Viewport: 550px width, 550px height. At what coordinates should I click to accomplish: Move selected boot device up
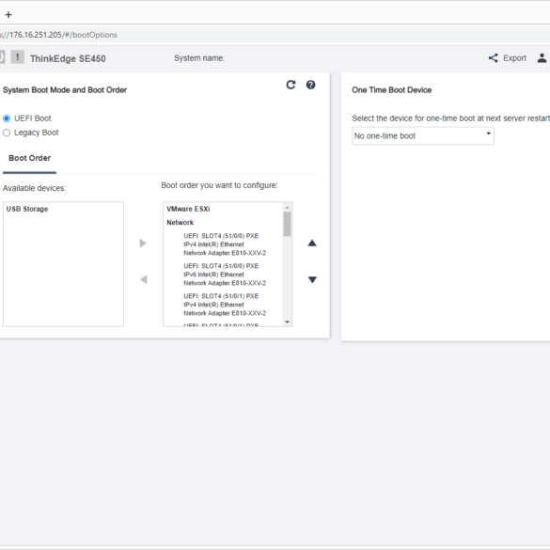[312, 244]
